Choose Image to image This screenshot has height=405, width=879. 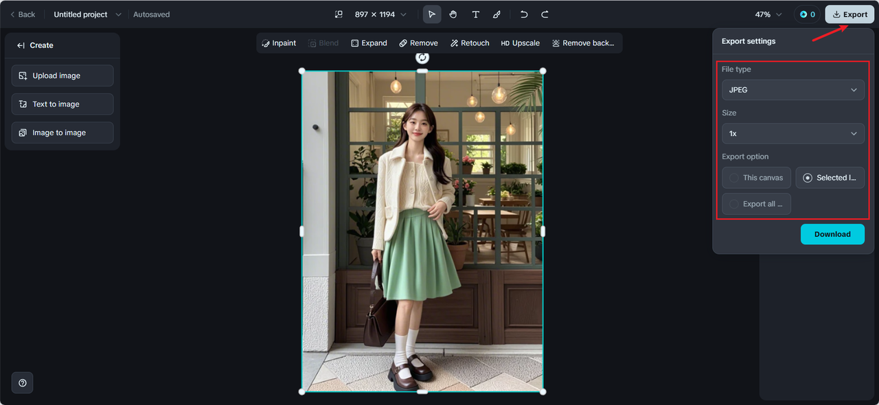coord(62,132)
